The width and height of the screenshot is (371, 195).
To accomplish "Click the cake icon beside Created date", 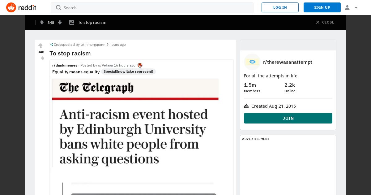I will tap(246, 106).
